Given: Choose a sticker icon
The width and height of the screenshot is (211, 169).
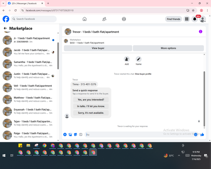Looking at the screenshot, I should 76,134.
